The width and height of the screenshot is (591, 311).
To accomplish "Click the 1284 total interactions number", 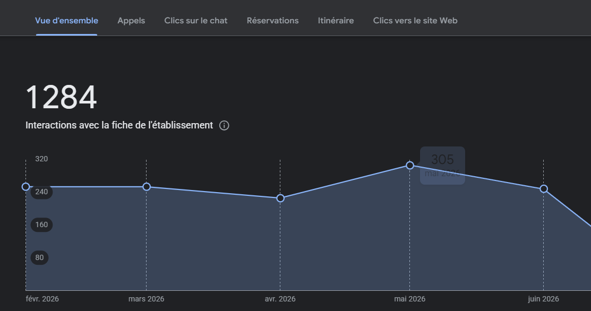I will [x=61, y=98].
